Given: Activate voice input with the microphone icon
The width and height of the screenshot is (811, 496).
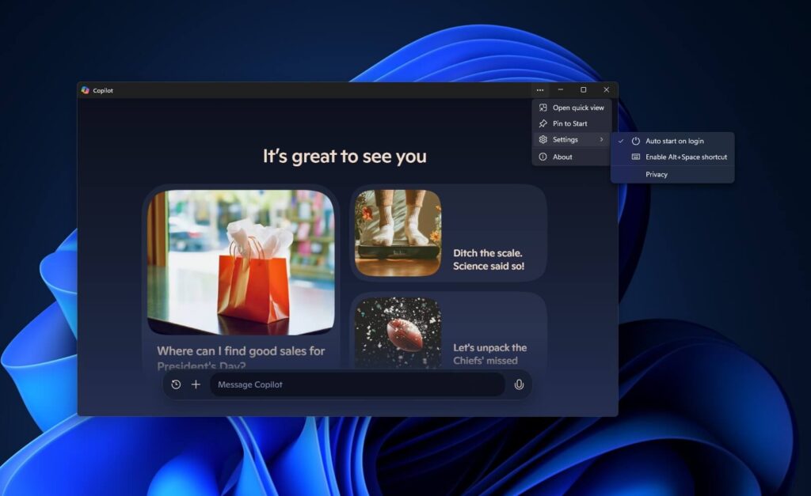Looking at the screenshot, I should (x=519, y=384).
